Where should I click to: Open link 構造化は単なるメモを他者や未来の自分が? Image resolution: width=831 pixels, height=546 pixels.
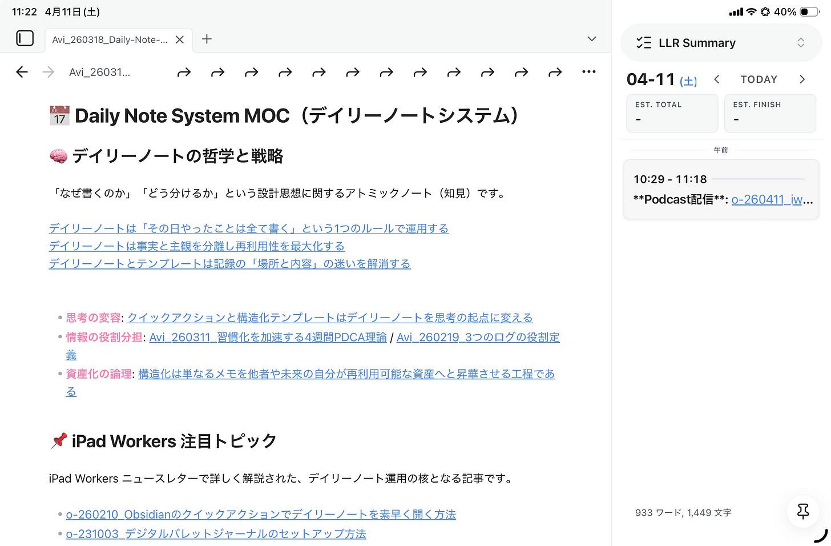click(346, 374)
